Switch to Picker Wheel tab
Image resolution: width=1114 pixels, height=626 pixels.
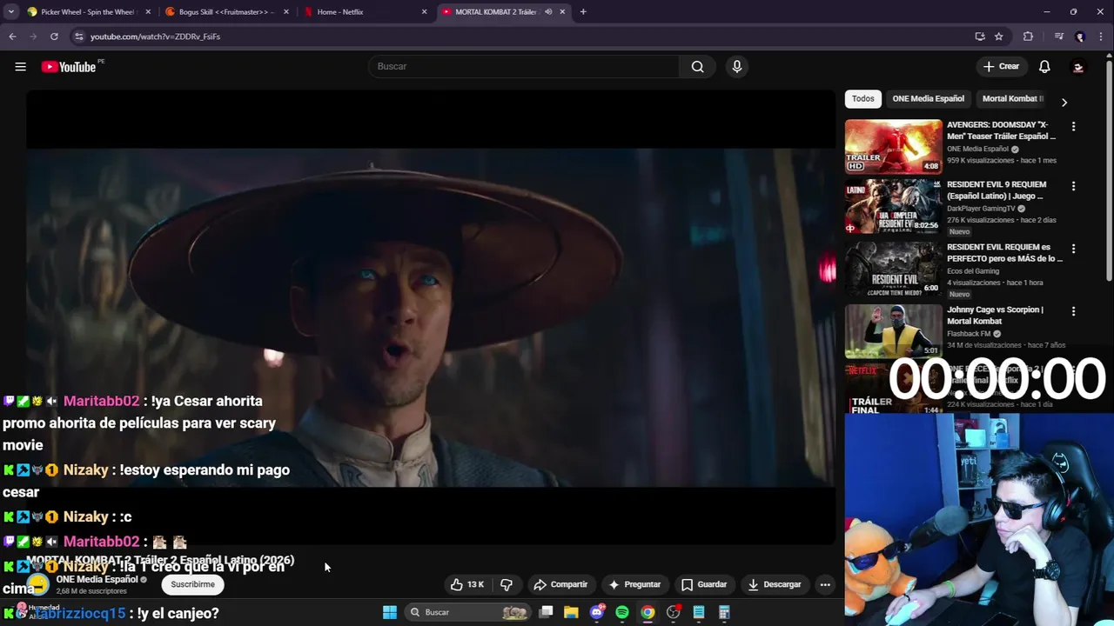pyautogui.click(x=87, y=12)
